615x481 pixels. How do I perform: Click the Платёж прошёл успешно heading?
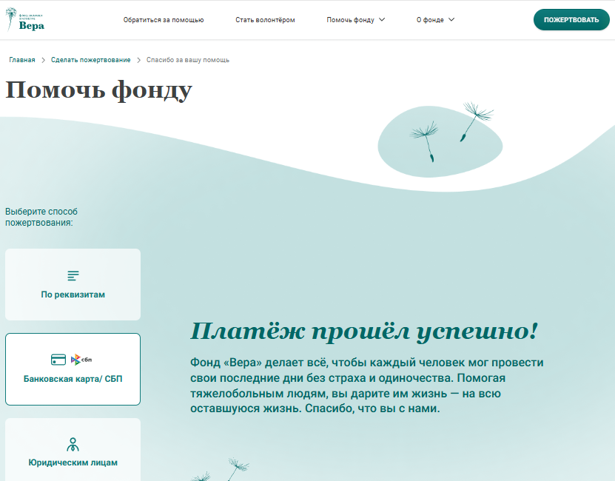[363, 332]
